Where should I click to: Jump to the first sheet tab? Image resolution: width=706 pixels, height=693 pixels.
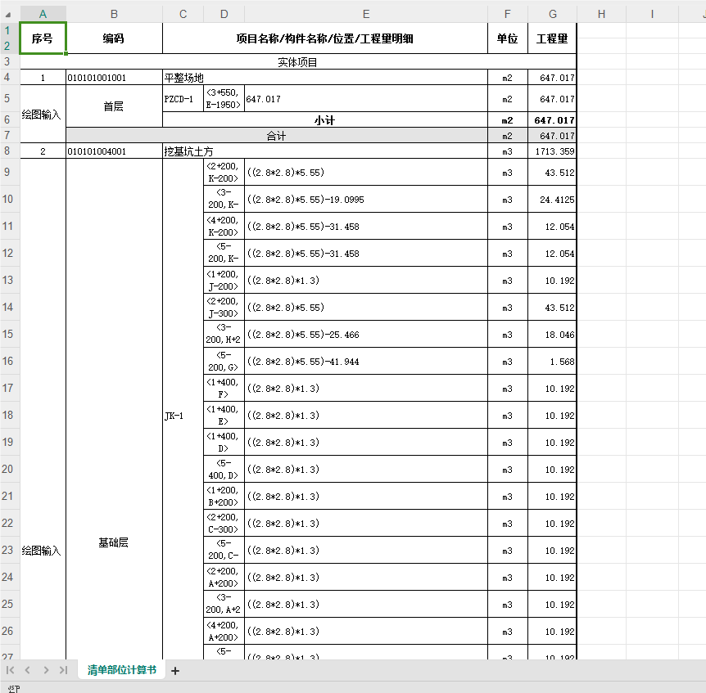coord(10,670)
